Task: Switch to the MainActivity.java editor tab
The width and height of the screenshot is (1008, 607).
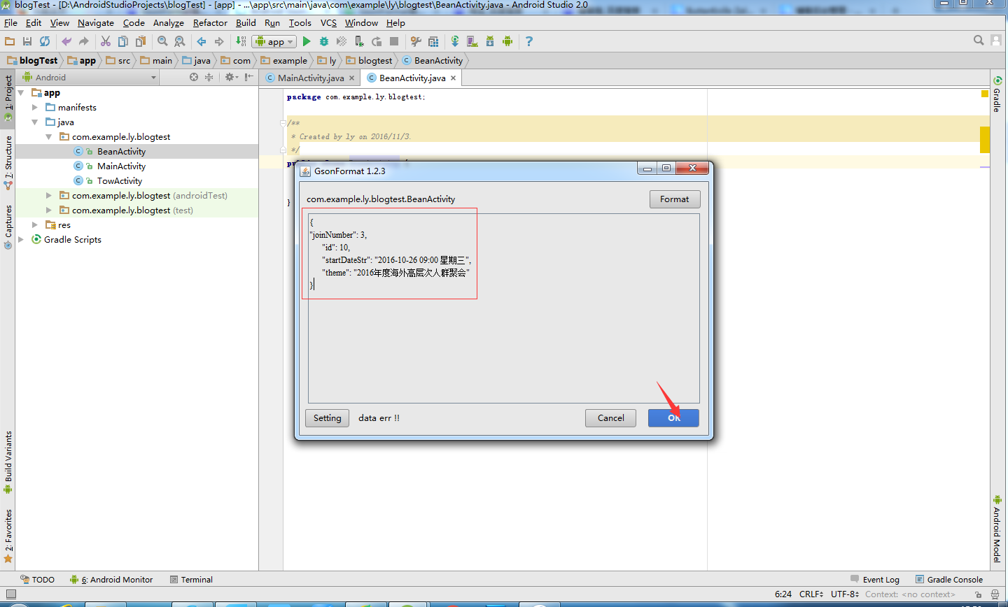Action: [x=311, y=78]
